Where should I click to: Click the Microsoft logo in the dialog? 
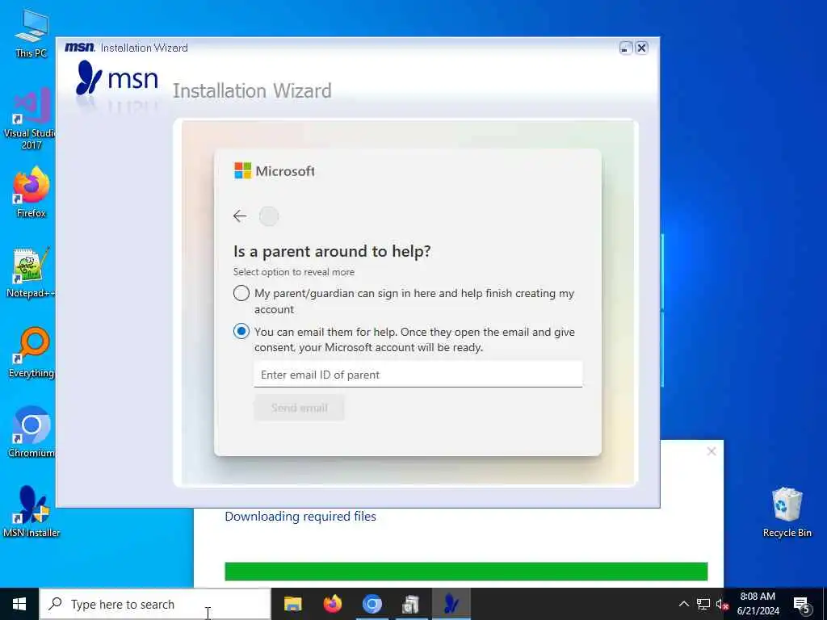coord(275,171)
